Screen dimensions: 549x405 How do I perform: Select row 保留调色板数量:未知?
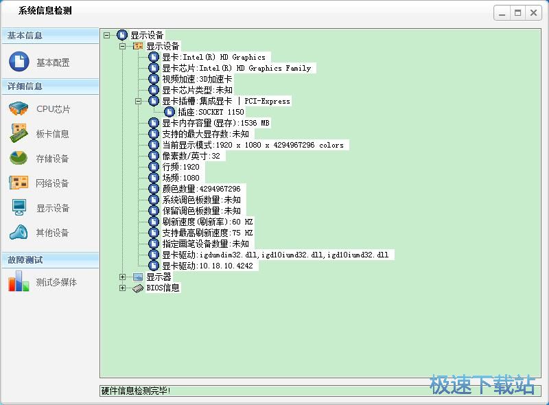pos(201,211)
